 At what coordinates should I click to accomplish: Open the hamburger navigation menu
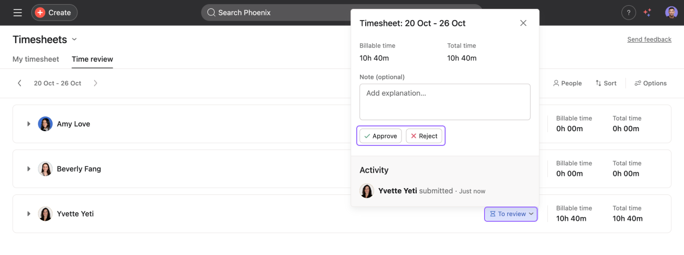click(x=18, y=13)
